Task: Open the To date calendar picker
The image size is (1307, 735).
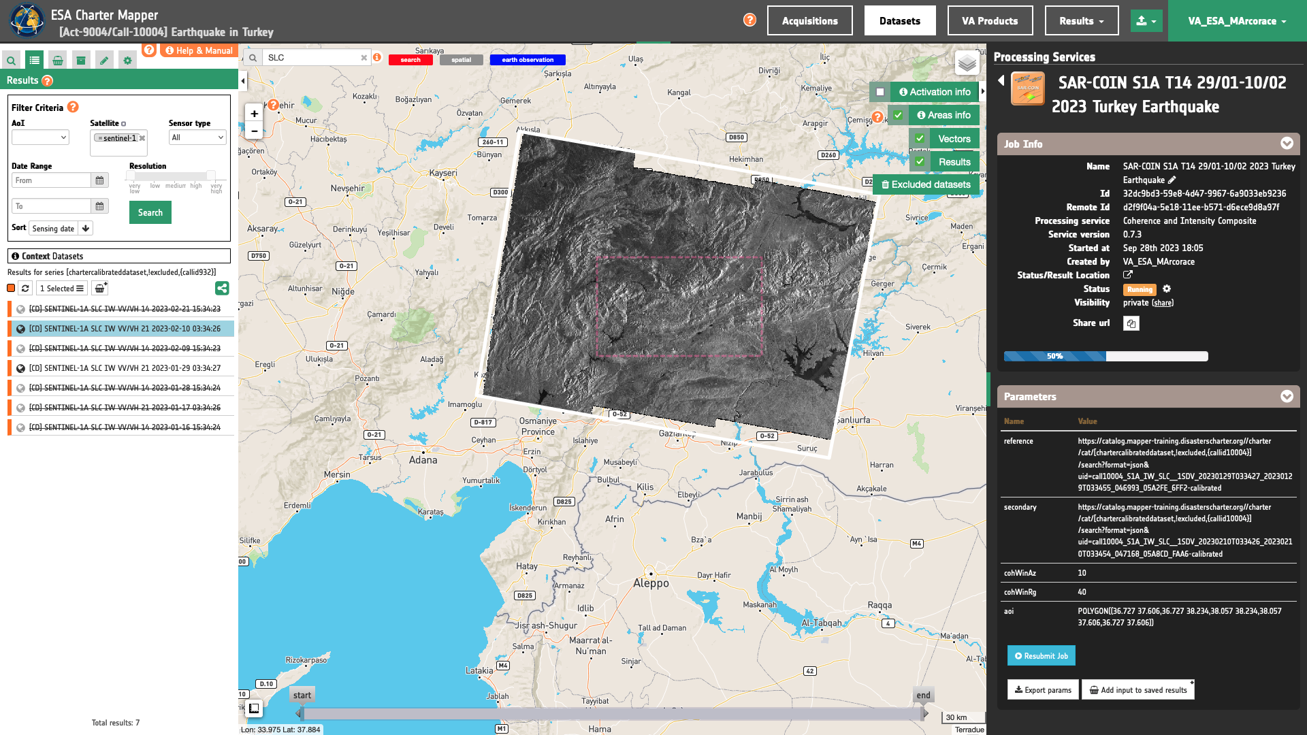Action: 99,206
